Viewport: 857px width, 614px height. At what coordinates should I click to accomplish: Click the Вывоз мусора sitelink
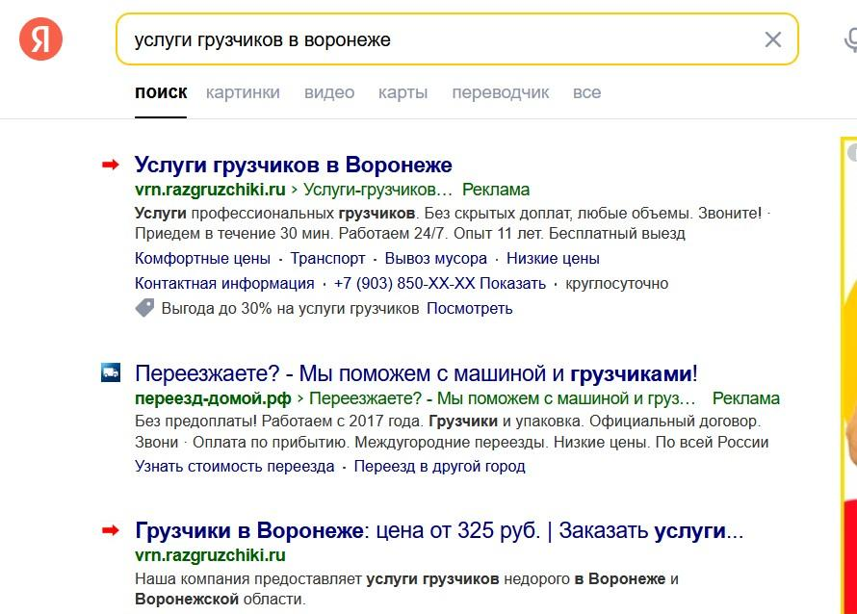(x=435, y=259)
